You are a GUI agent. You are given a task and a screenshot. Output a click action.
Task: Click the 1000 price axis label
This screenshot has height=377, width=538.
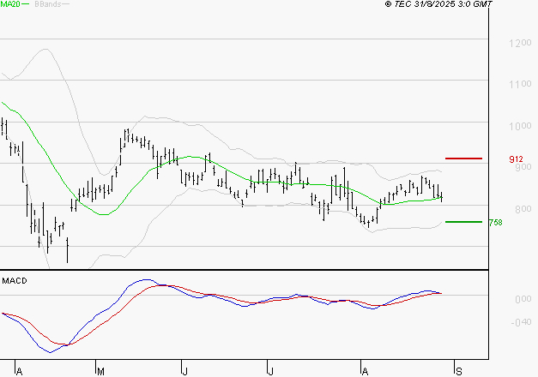[519, 126]
